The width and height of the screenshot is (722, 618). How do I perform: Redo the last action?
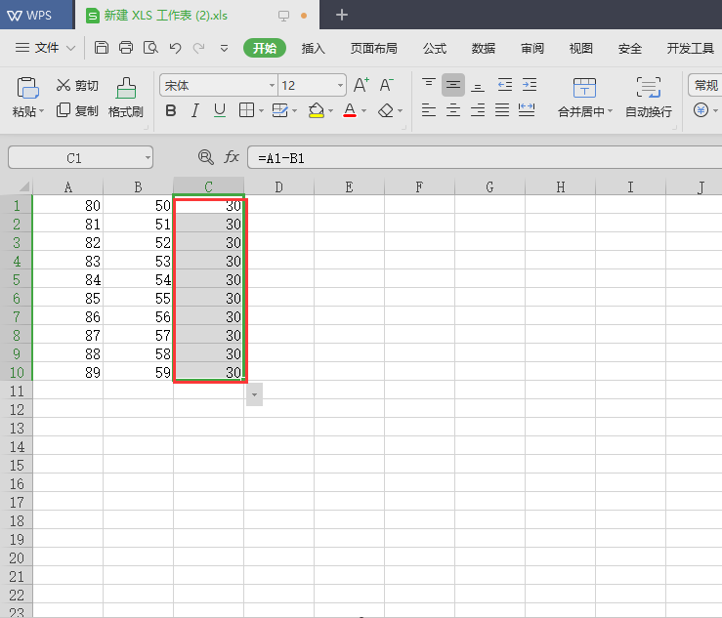199,48
